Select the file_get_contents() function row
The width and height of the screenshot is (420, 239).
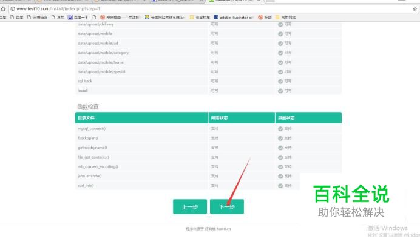pyautogui.click(x=208, y=157)
